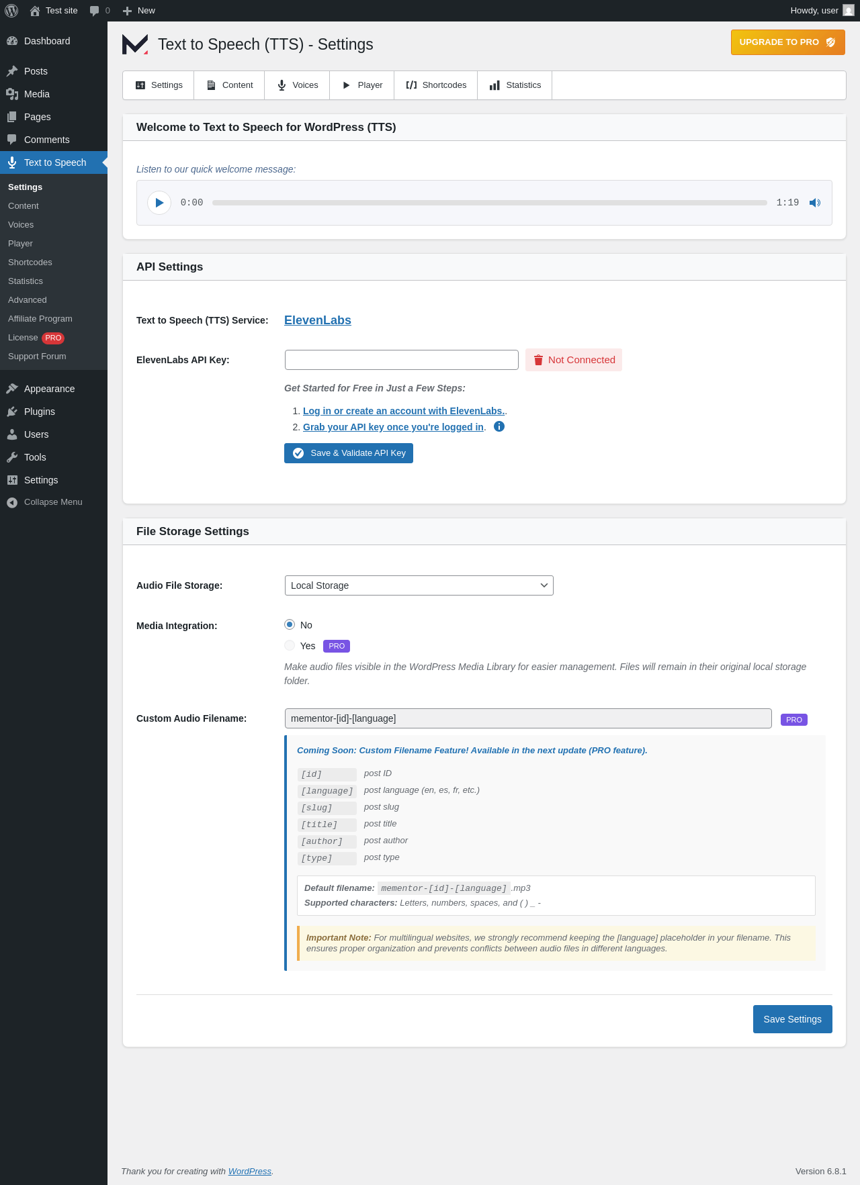Click the [type] placeholder tag
This screenshot has height=1185, width=860.
pyautogui.click(x=327, y=858)
